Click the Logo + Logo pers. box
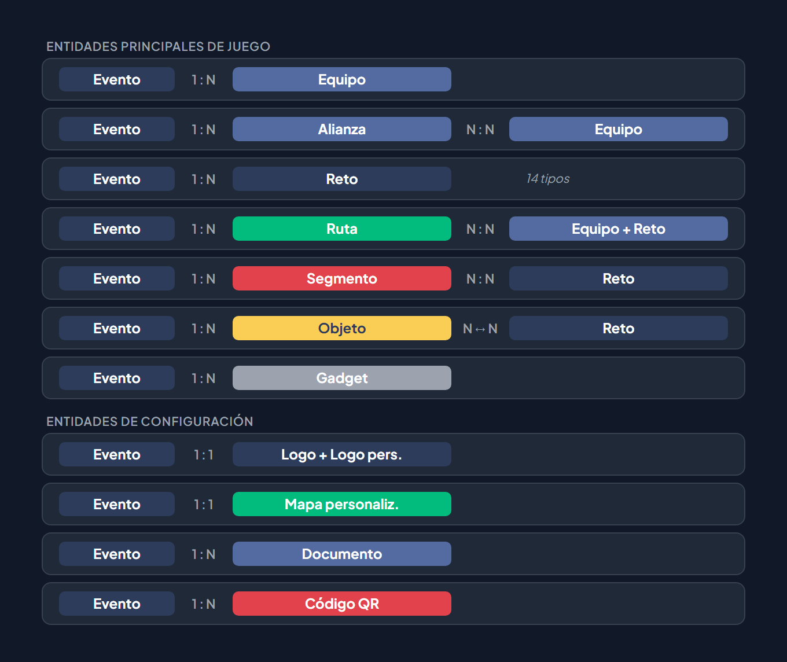This screenshot has height=662, width=787. (x=341, y=454)
